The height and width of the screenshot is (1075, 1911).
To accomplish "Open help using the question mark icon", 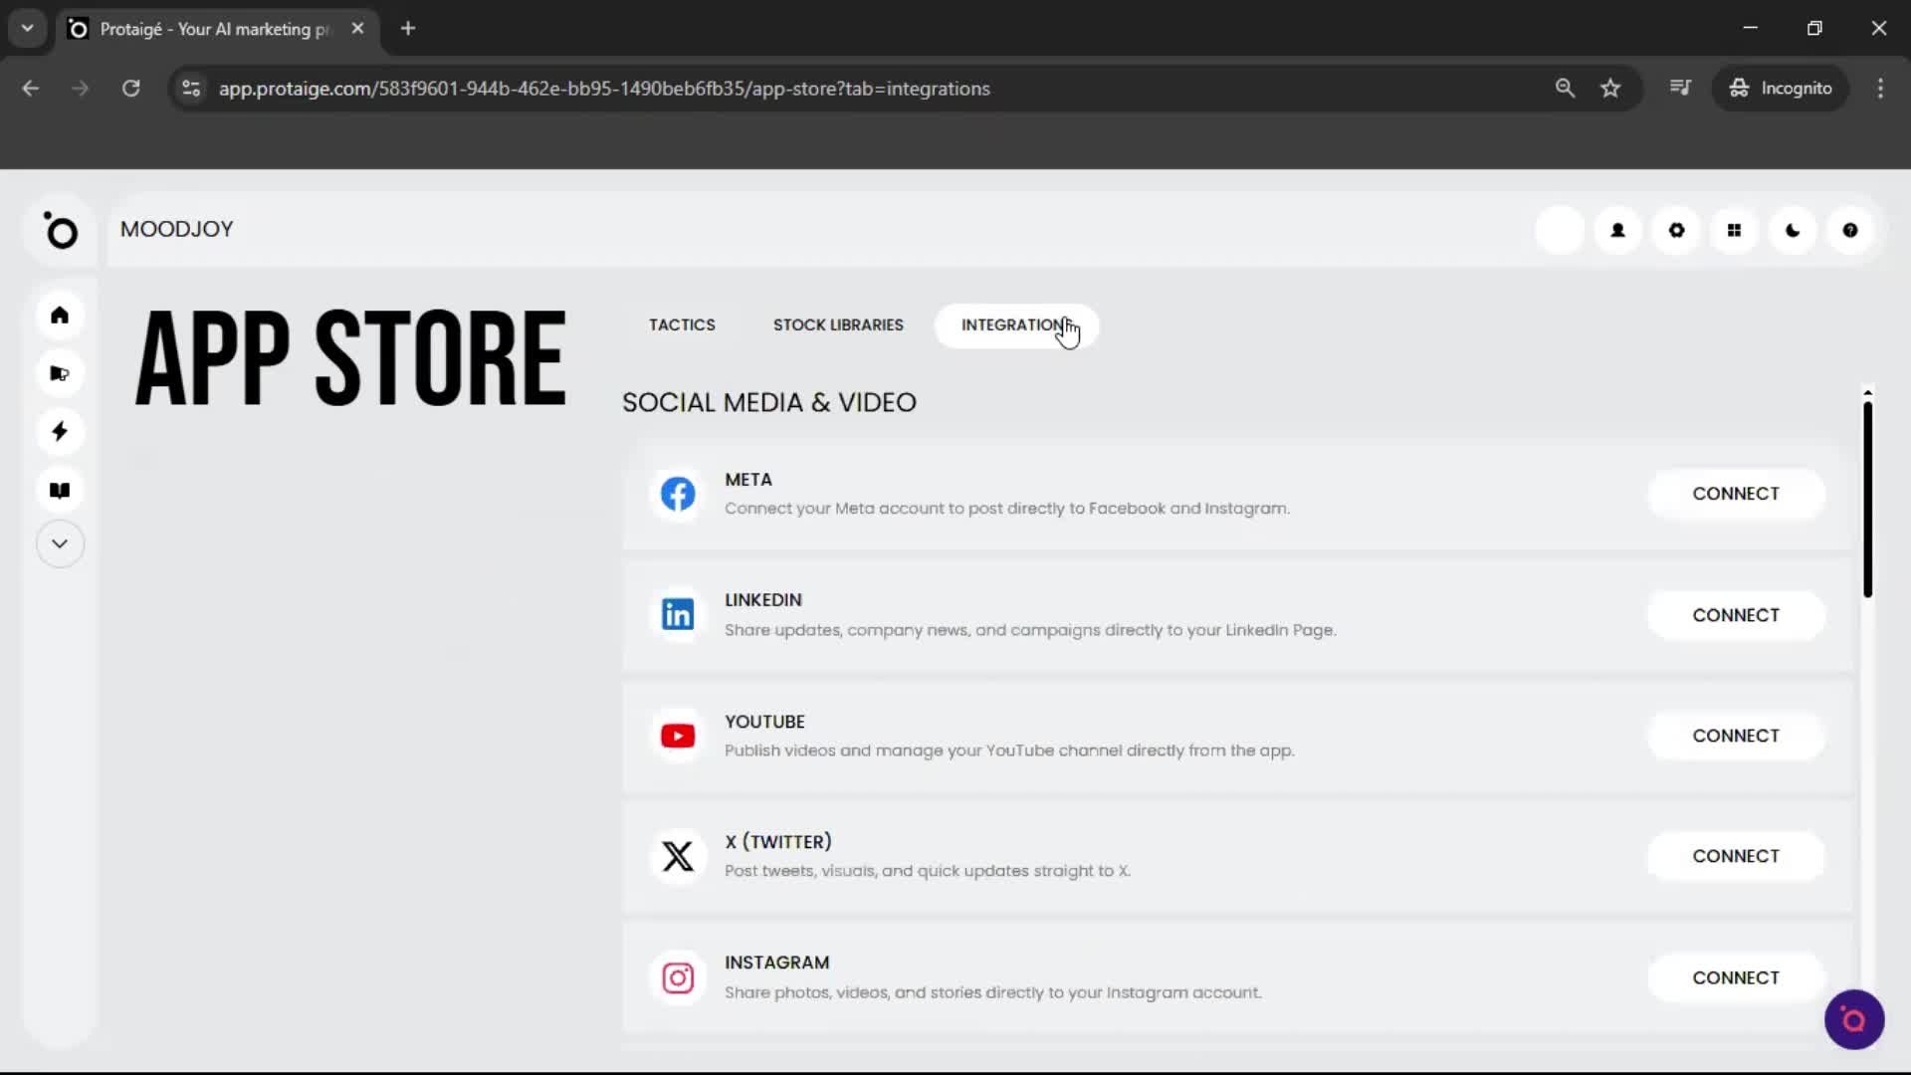I will pyautogui.click(x=1850, y=230).
